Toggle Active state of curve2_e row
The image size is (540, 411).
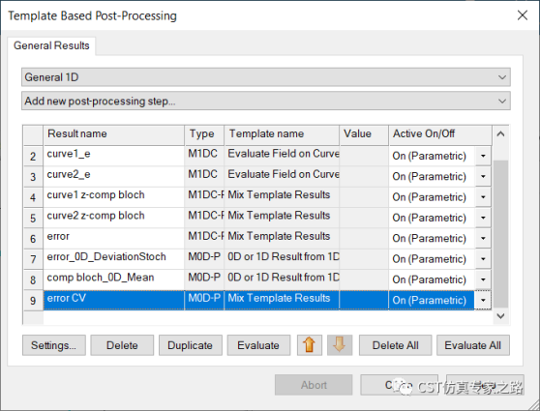(x=432, y=176)
